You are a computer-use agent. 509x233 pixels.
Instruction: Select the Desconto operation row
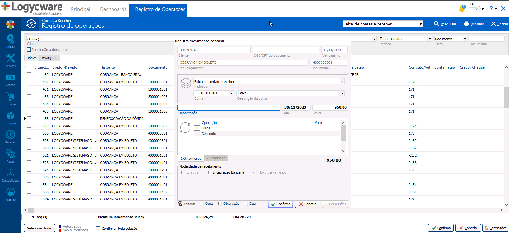click(x=267, y=134)
